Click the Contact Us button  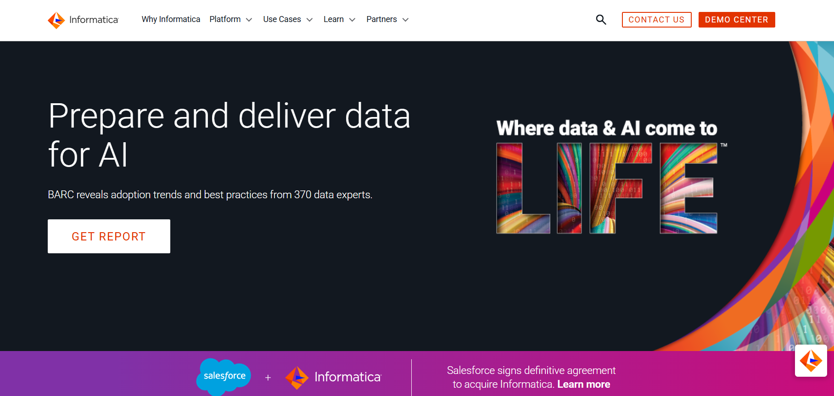click(x=656, y=20)
